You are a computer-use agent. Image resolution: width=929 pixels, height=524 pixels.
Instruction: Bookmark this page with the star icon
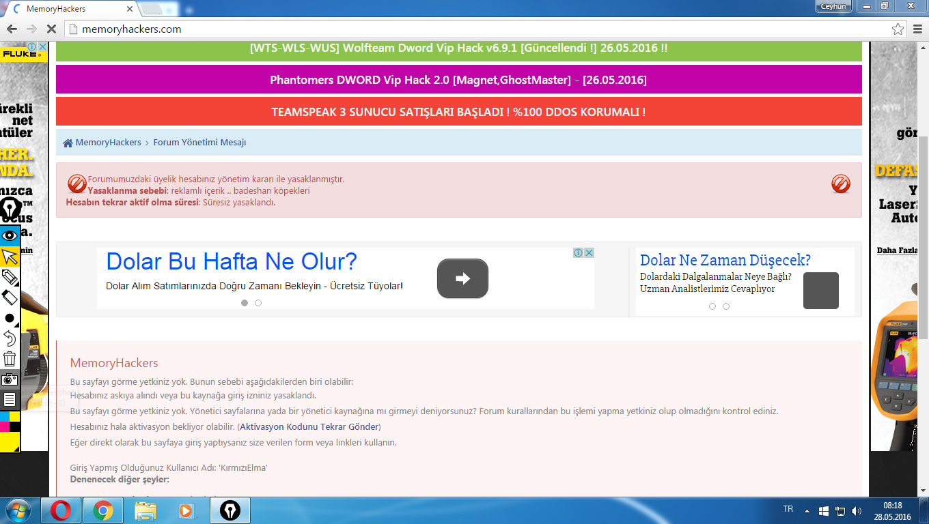pyautogui.click(x=898, y=29)
